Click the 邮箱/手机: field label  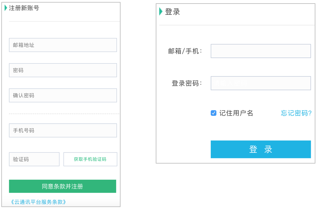click(185, 51)
